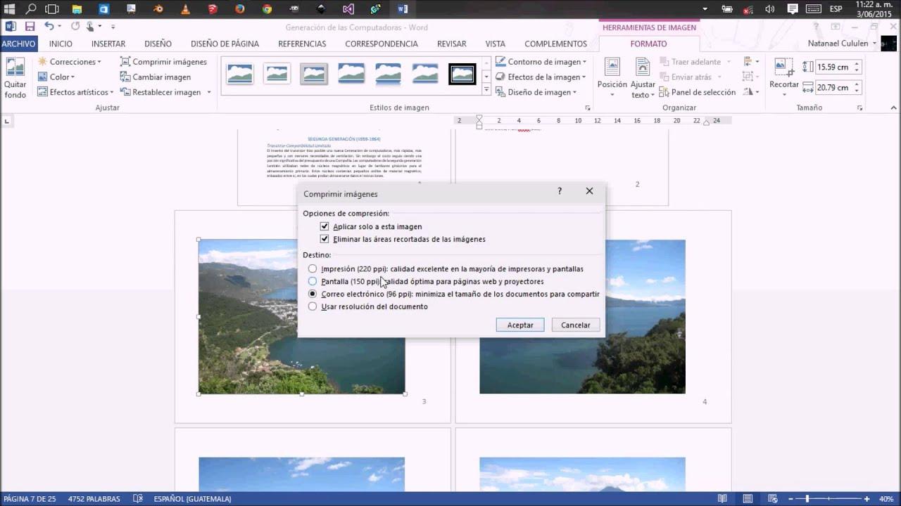This screenshot has width=901, height=506.
Task: Switch to the REVISAR ribbon tab
Action: 451,44
